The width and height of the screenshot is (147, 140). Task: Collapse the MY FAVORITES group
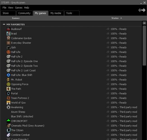click(x=4, y=24)
